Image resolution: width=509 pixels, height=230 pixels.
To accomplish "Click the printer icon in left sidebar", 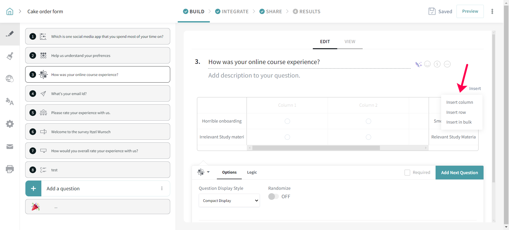I will tap(10, 169).
